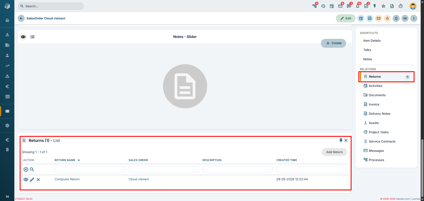Click the Edit button
424x201 pixels.
tap(346, 18)
